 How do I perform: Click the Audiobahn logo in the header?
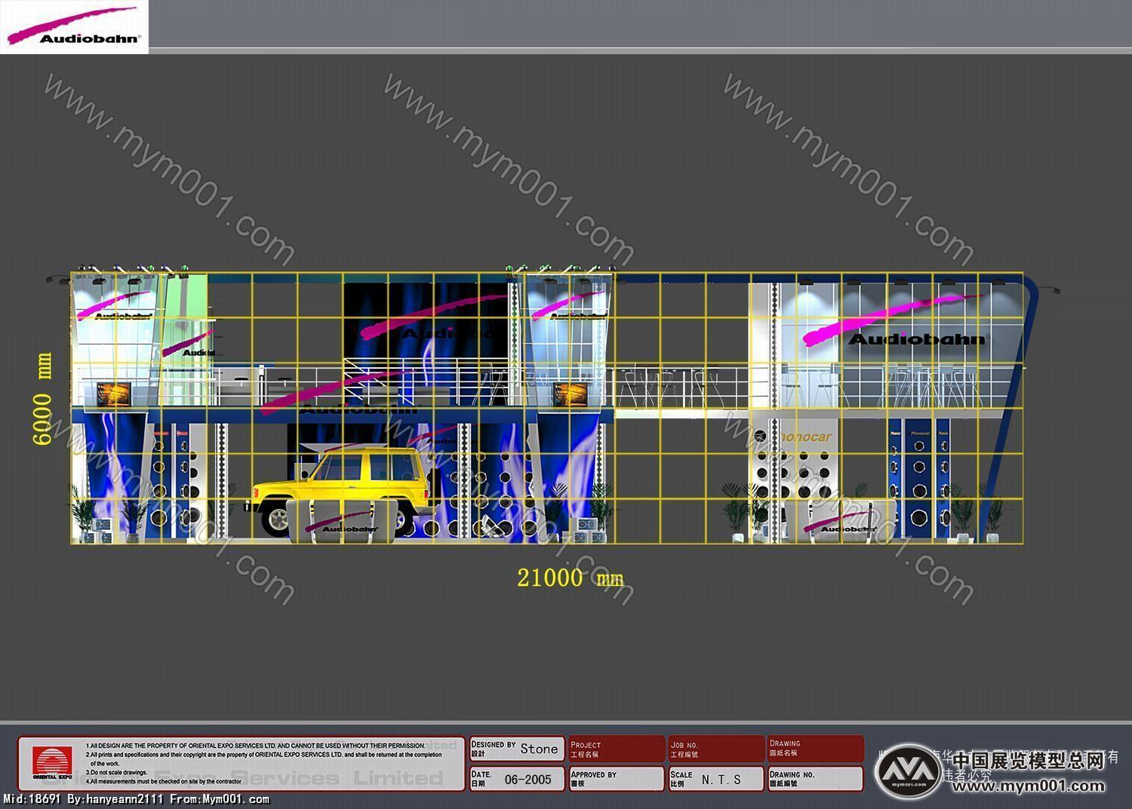[x=73, y=26]
